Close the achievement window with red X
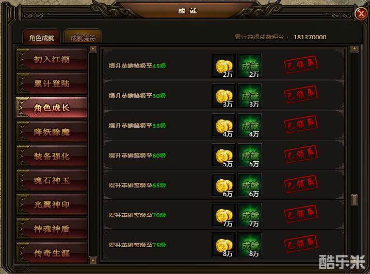Screen dimensions: 370x274 361,14
